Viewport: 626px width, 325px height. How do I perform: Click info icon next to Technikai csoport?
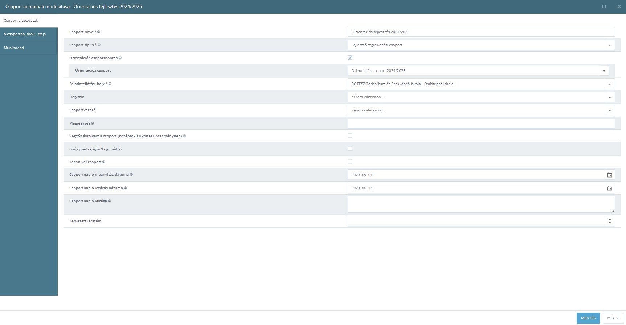[104, 162]
